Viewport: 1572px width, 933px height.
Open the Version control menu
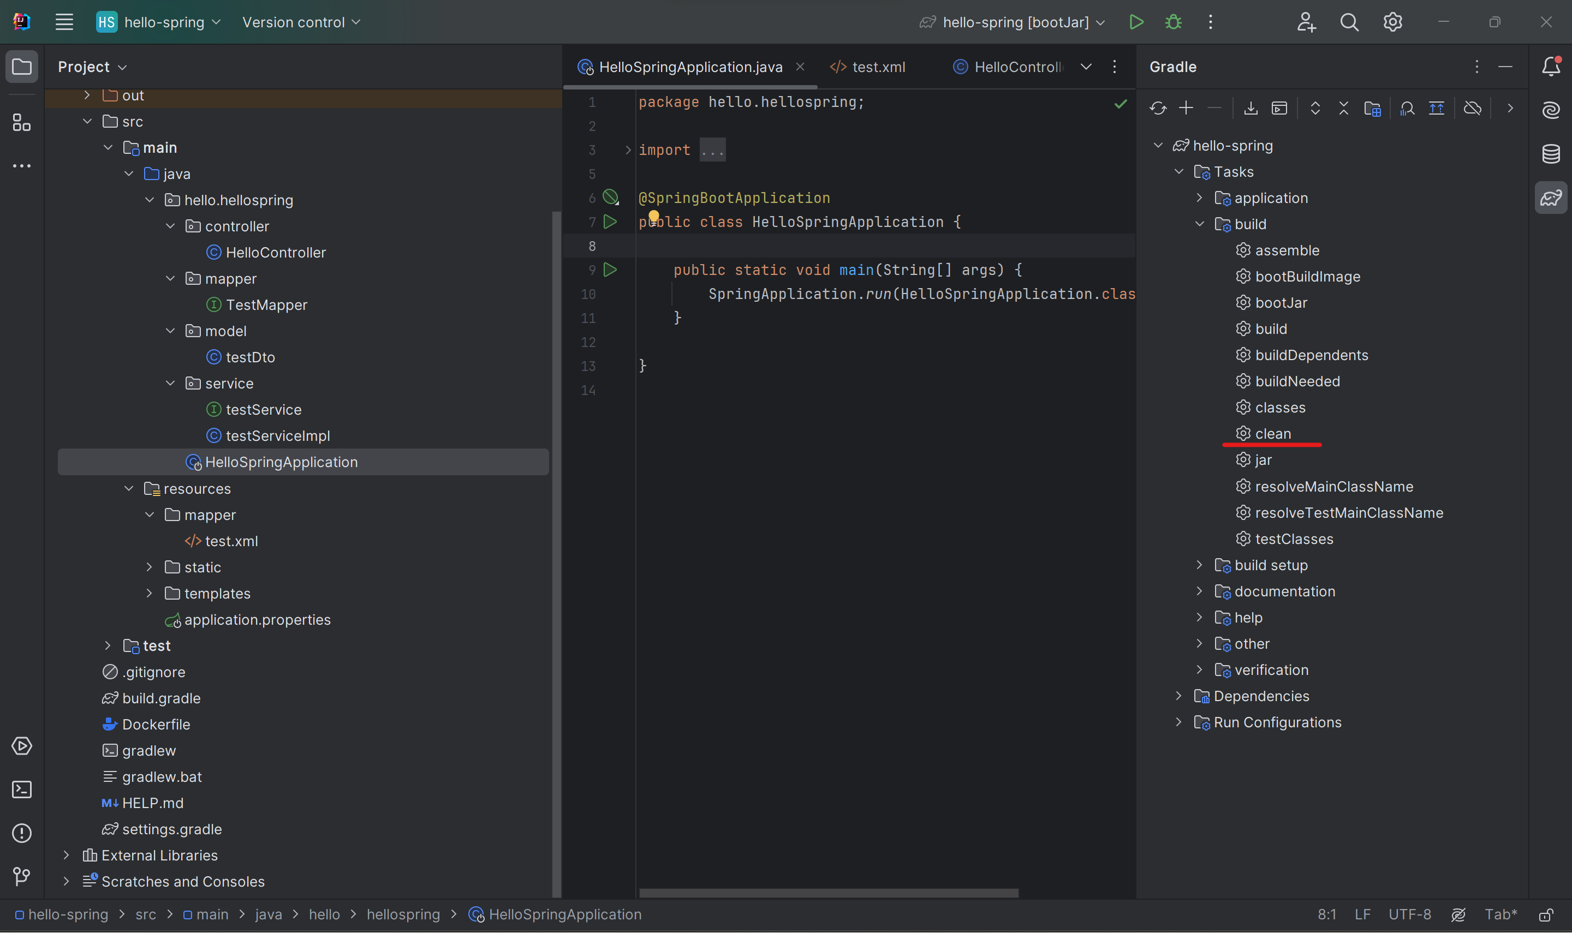point(301,22)
